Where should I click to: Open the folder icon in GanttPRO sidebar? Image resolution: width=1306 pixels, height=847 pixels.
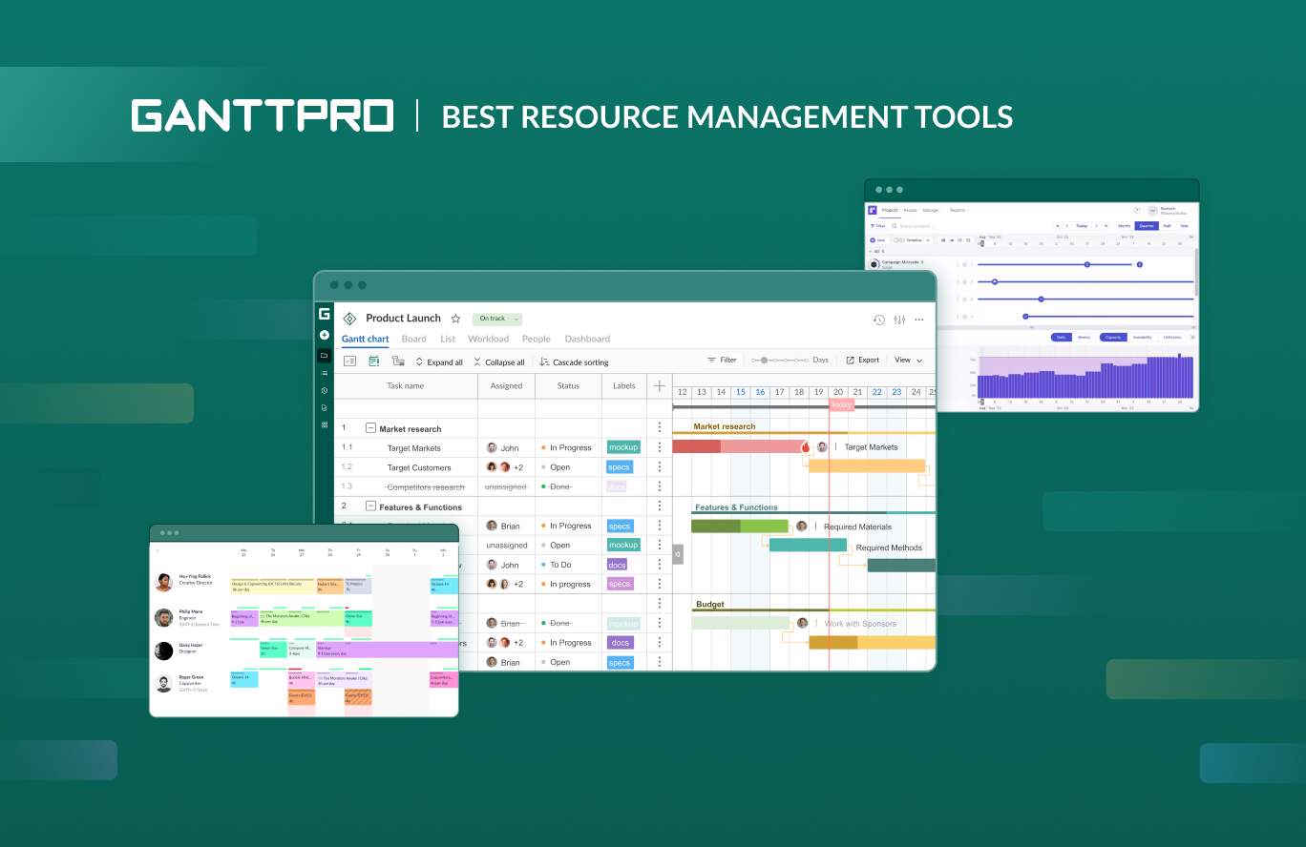point(325,355)
